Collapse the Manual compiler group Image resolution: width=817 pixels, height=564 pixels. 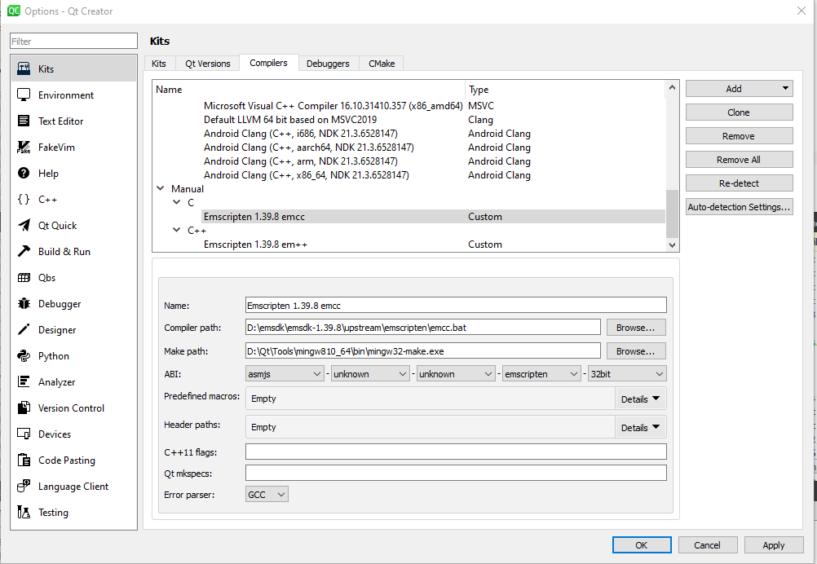tap(161, 188)
